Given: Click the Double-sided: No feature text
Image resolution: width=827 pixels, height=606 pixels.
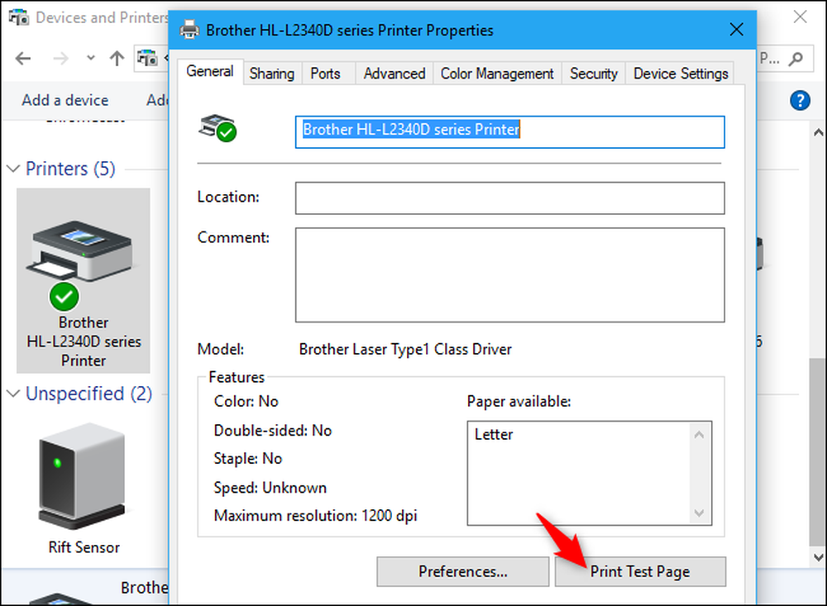Looking at the screenshot, I should click(x=273, y=431).
